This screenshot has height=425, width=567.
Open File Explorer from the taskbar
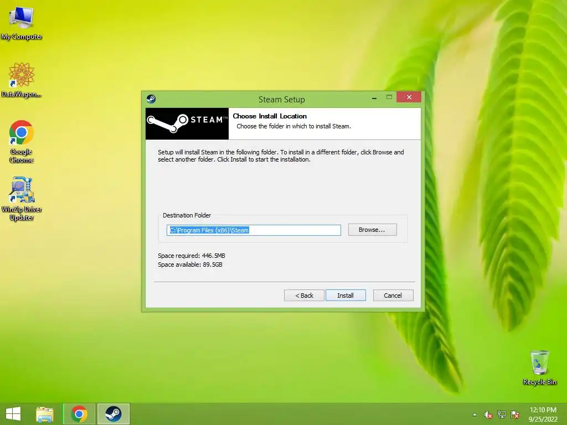pos(45,414)
